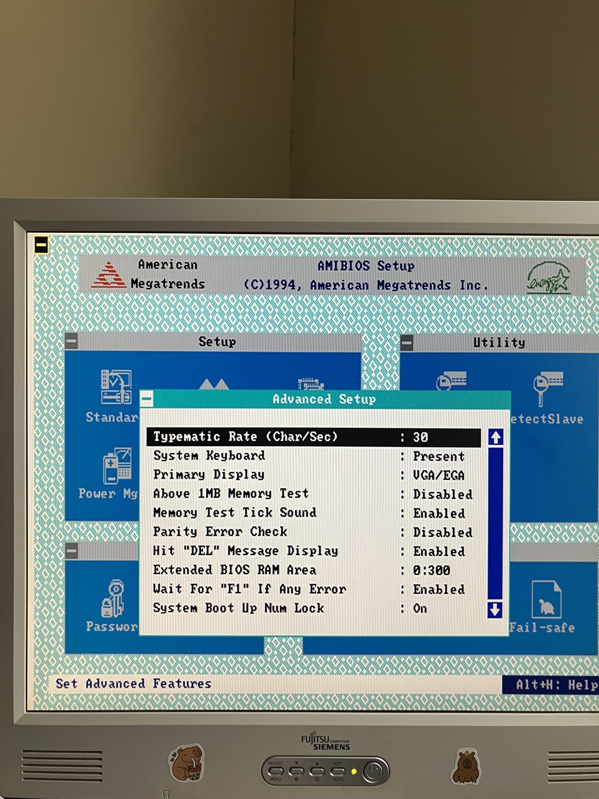Click the Fail-safe turtle icon
Screen dimensions: 599x799
click(546, 599)
